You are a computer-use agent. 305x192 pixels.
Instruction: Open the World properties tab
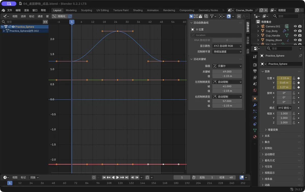tap(255, 90)
